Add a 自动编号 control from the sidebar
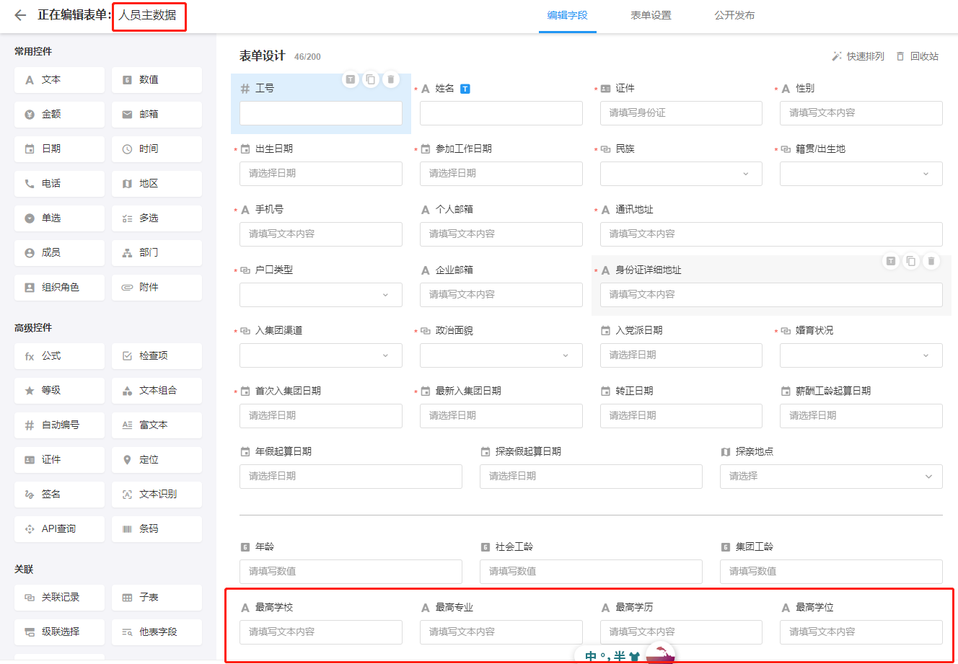 coord(59,425)
